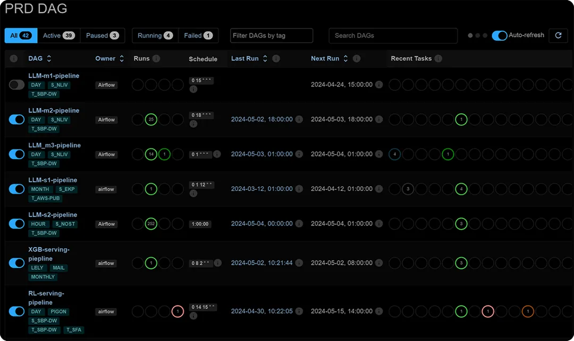Viewport: 574px width, 341px height.
Task: Click the orange upstream-failed task circle
Action: 528,311
